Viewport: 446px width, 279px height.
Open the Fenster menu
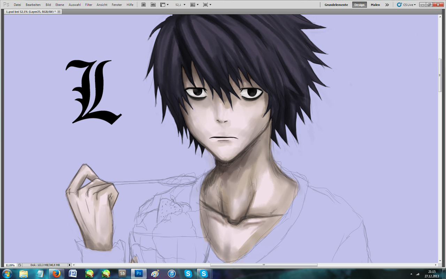(x=117, y=5)
